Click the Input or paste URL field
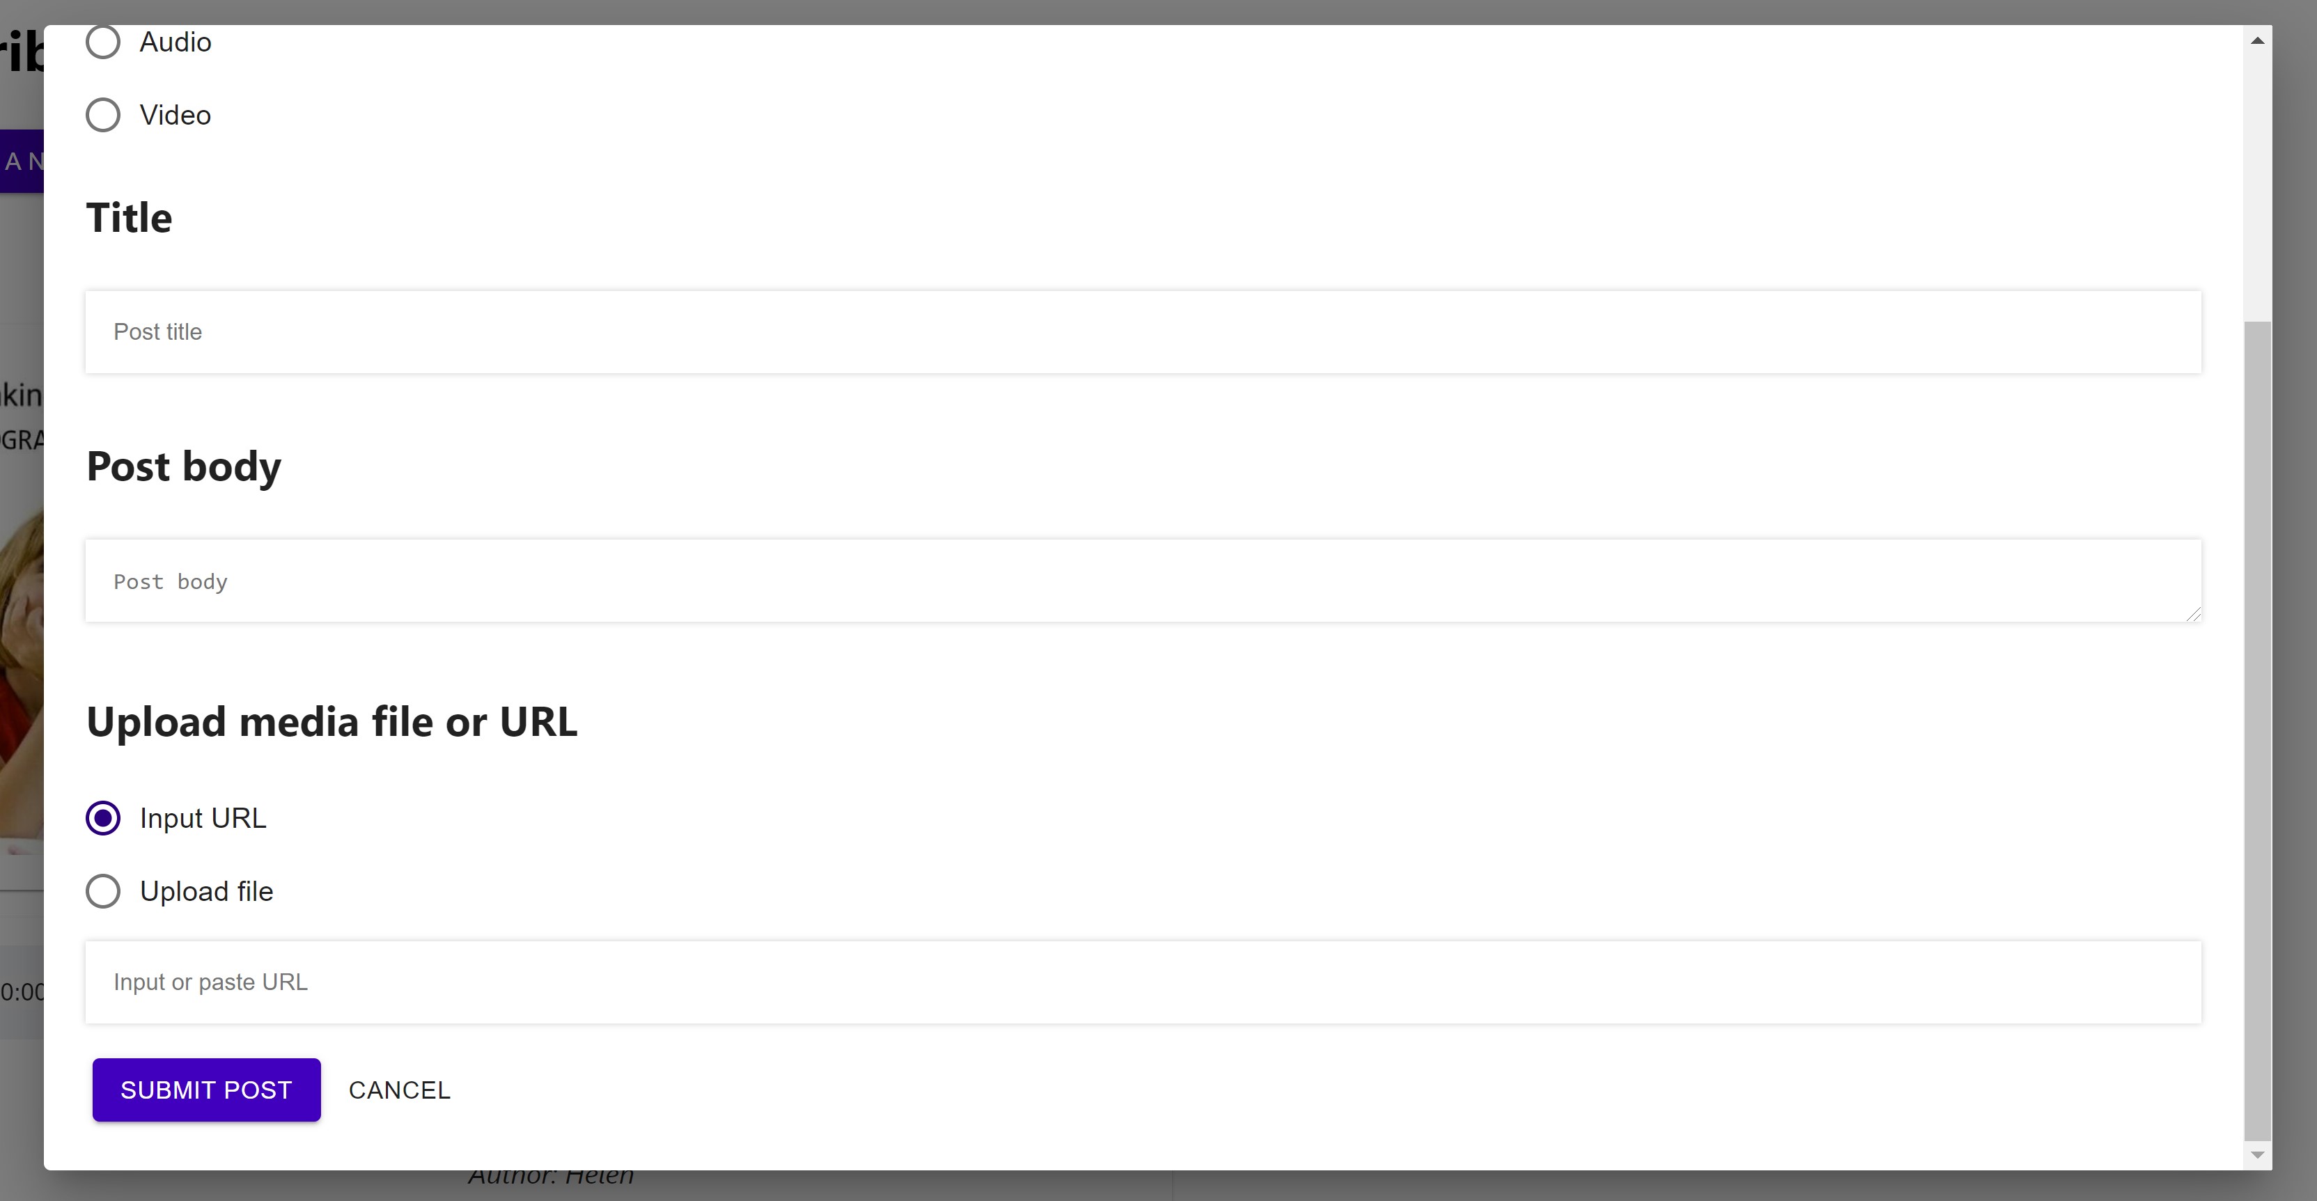 point(1144,982)
